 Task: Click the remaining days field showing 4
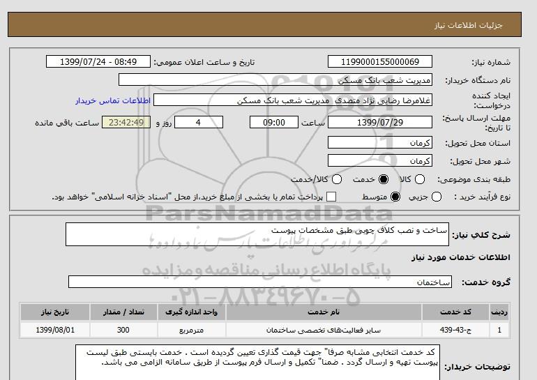coord(199,122)
